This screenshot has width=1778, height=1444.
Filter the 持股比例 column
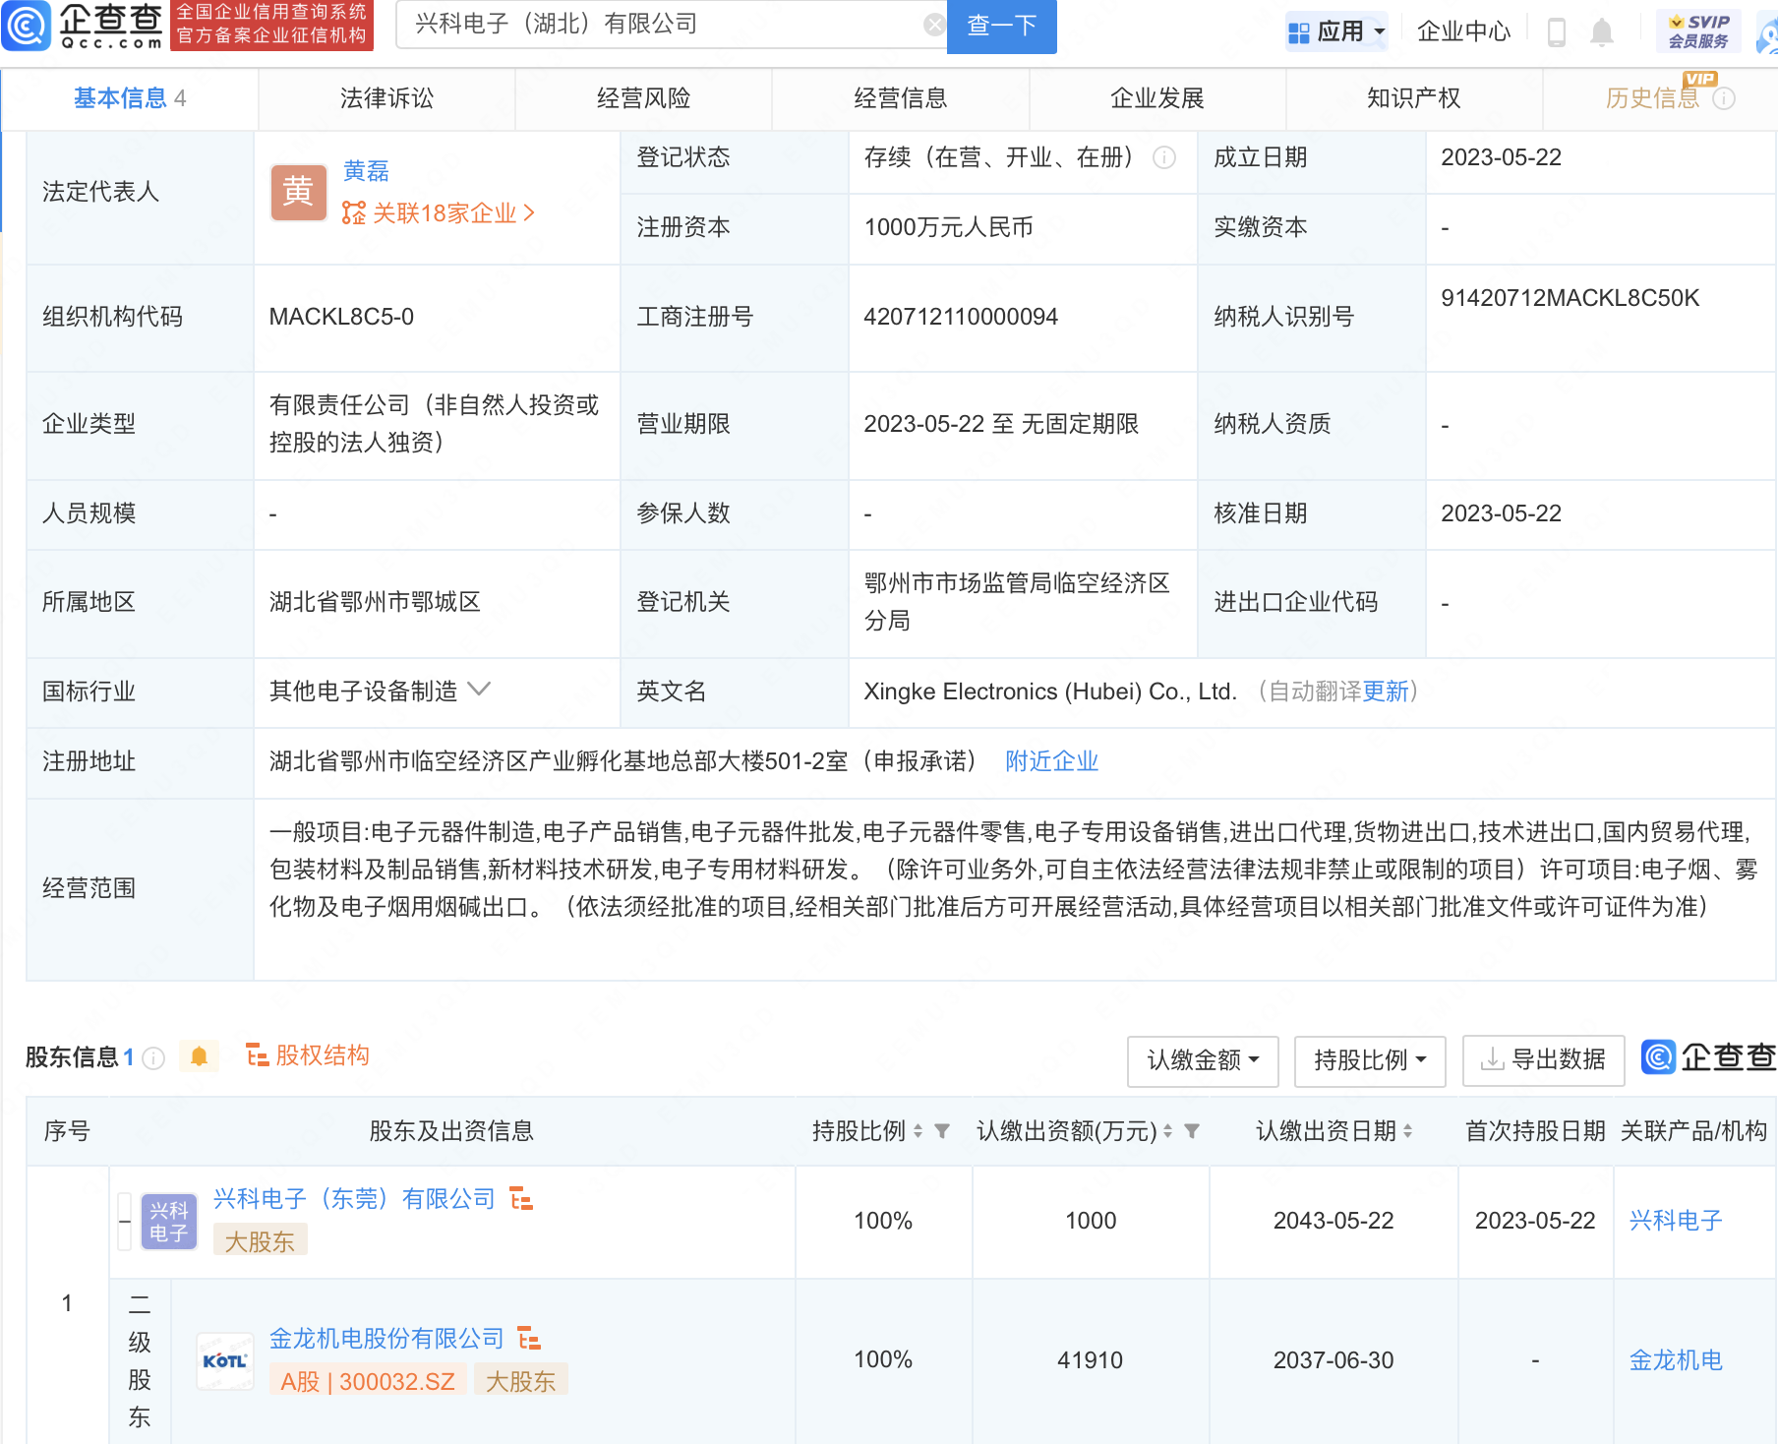click(x=942, y=1131)
